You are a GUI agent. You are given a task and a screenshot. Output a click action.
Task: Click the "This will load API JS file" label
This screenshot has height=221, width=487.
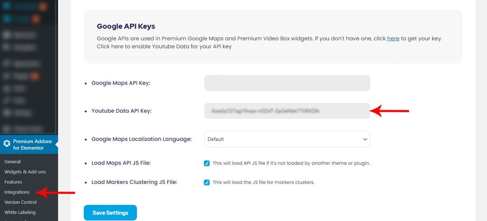point(291,163)
